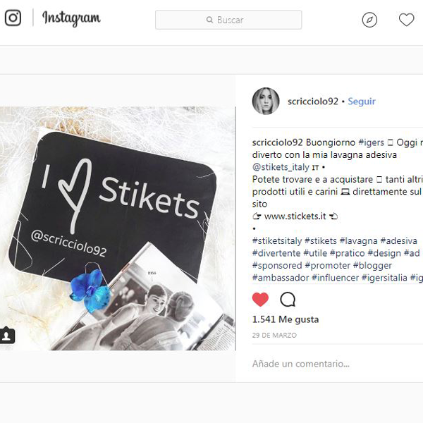Open the #influencer hashtag link
The image size is (423, 423).
coord(335,278)
